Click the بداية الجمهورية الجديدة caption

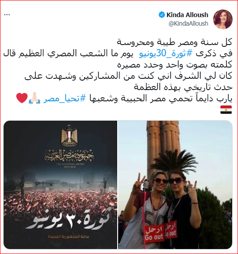click(69, 237)
